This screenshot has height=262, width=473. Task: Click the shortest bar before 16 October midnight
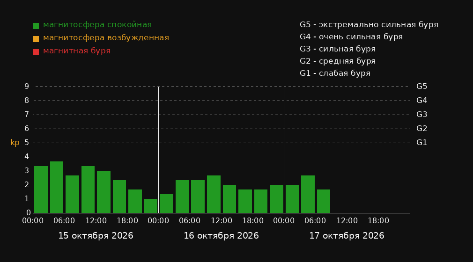151,206
